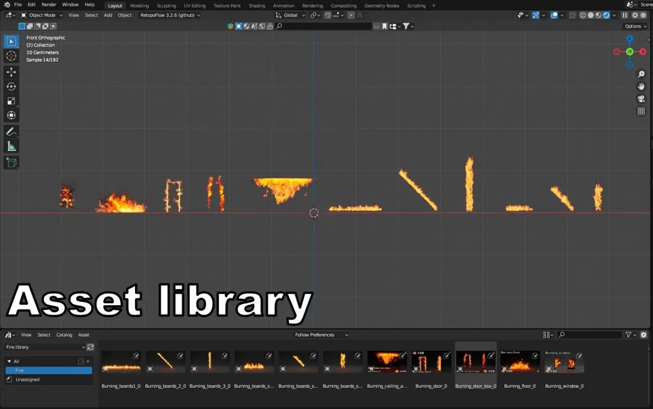This screenshot has height=409, width=653.
Task: Select the Burning_ceiling asset thumbnail
Action: 387,362
